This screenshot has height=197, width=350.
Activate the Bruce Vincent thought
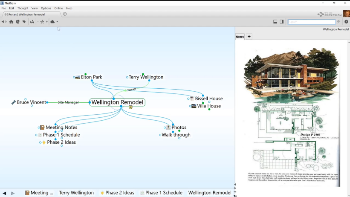(31, 102)
